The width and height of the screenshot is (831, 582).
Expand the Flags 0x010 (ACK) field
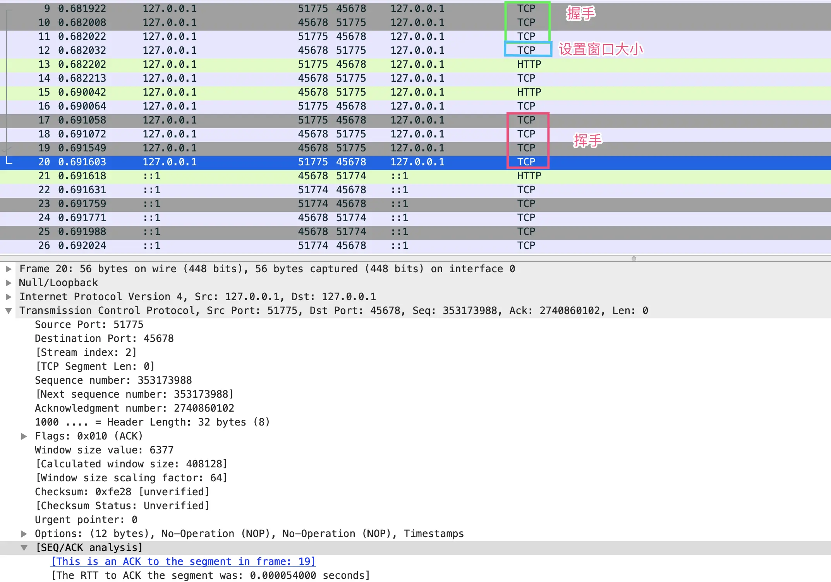click(24, 436)
